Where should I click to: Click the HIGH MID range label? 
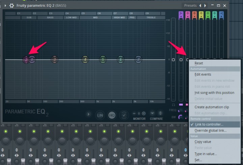(119, 18)
